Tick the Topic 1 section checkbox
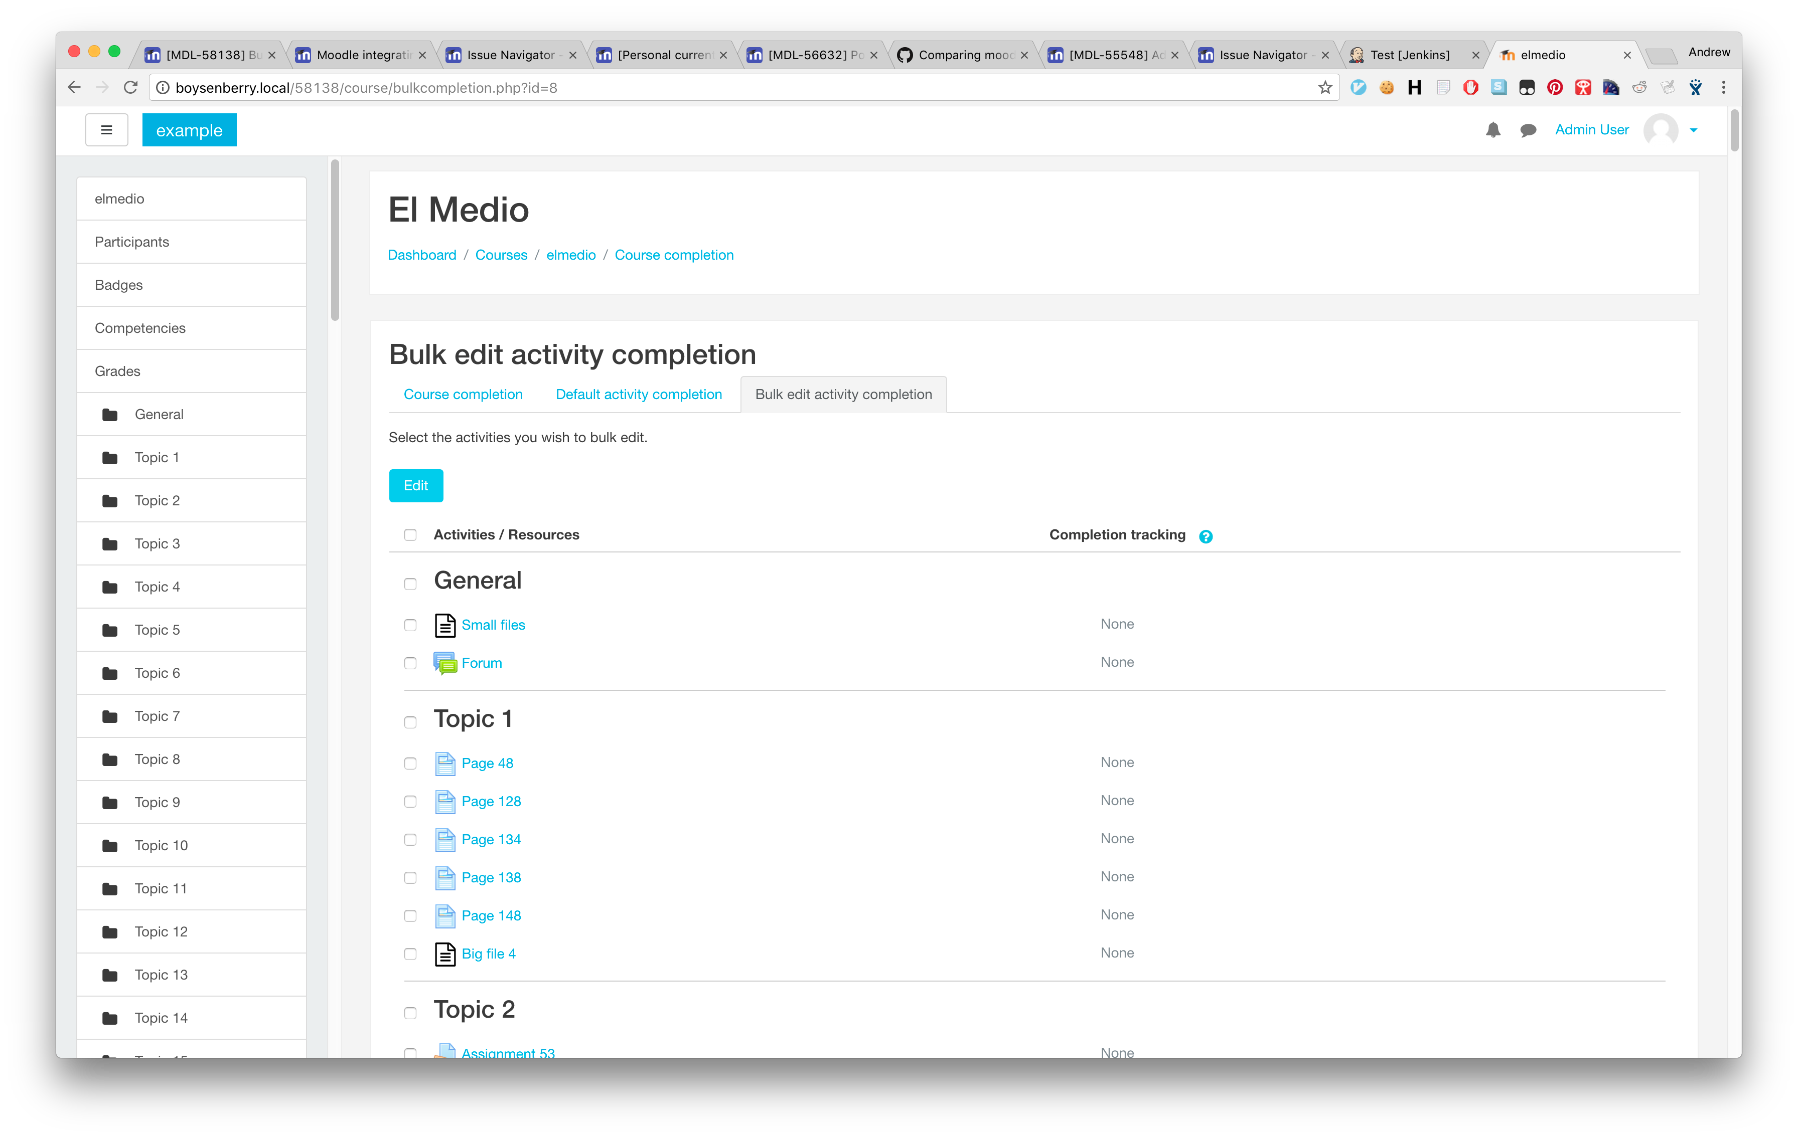Image resolution: width=1798 pixels, height=1138 pixels. coord(410,722)
